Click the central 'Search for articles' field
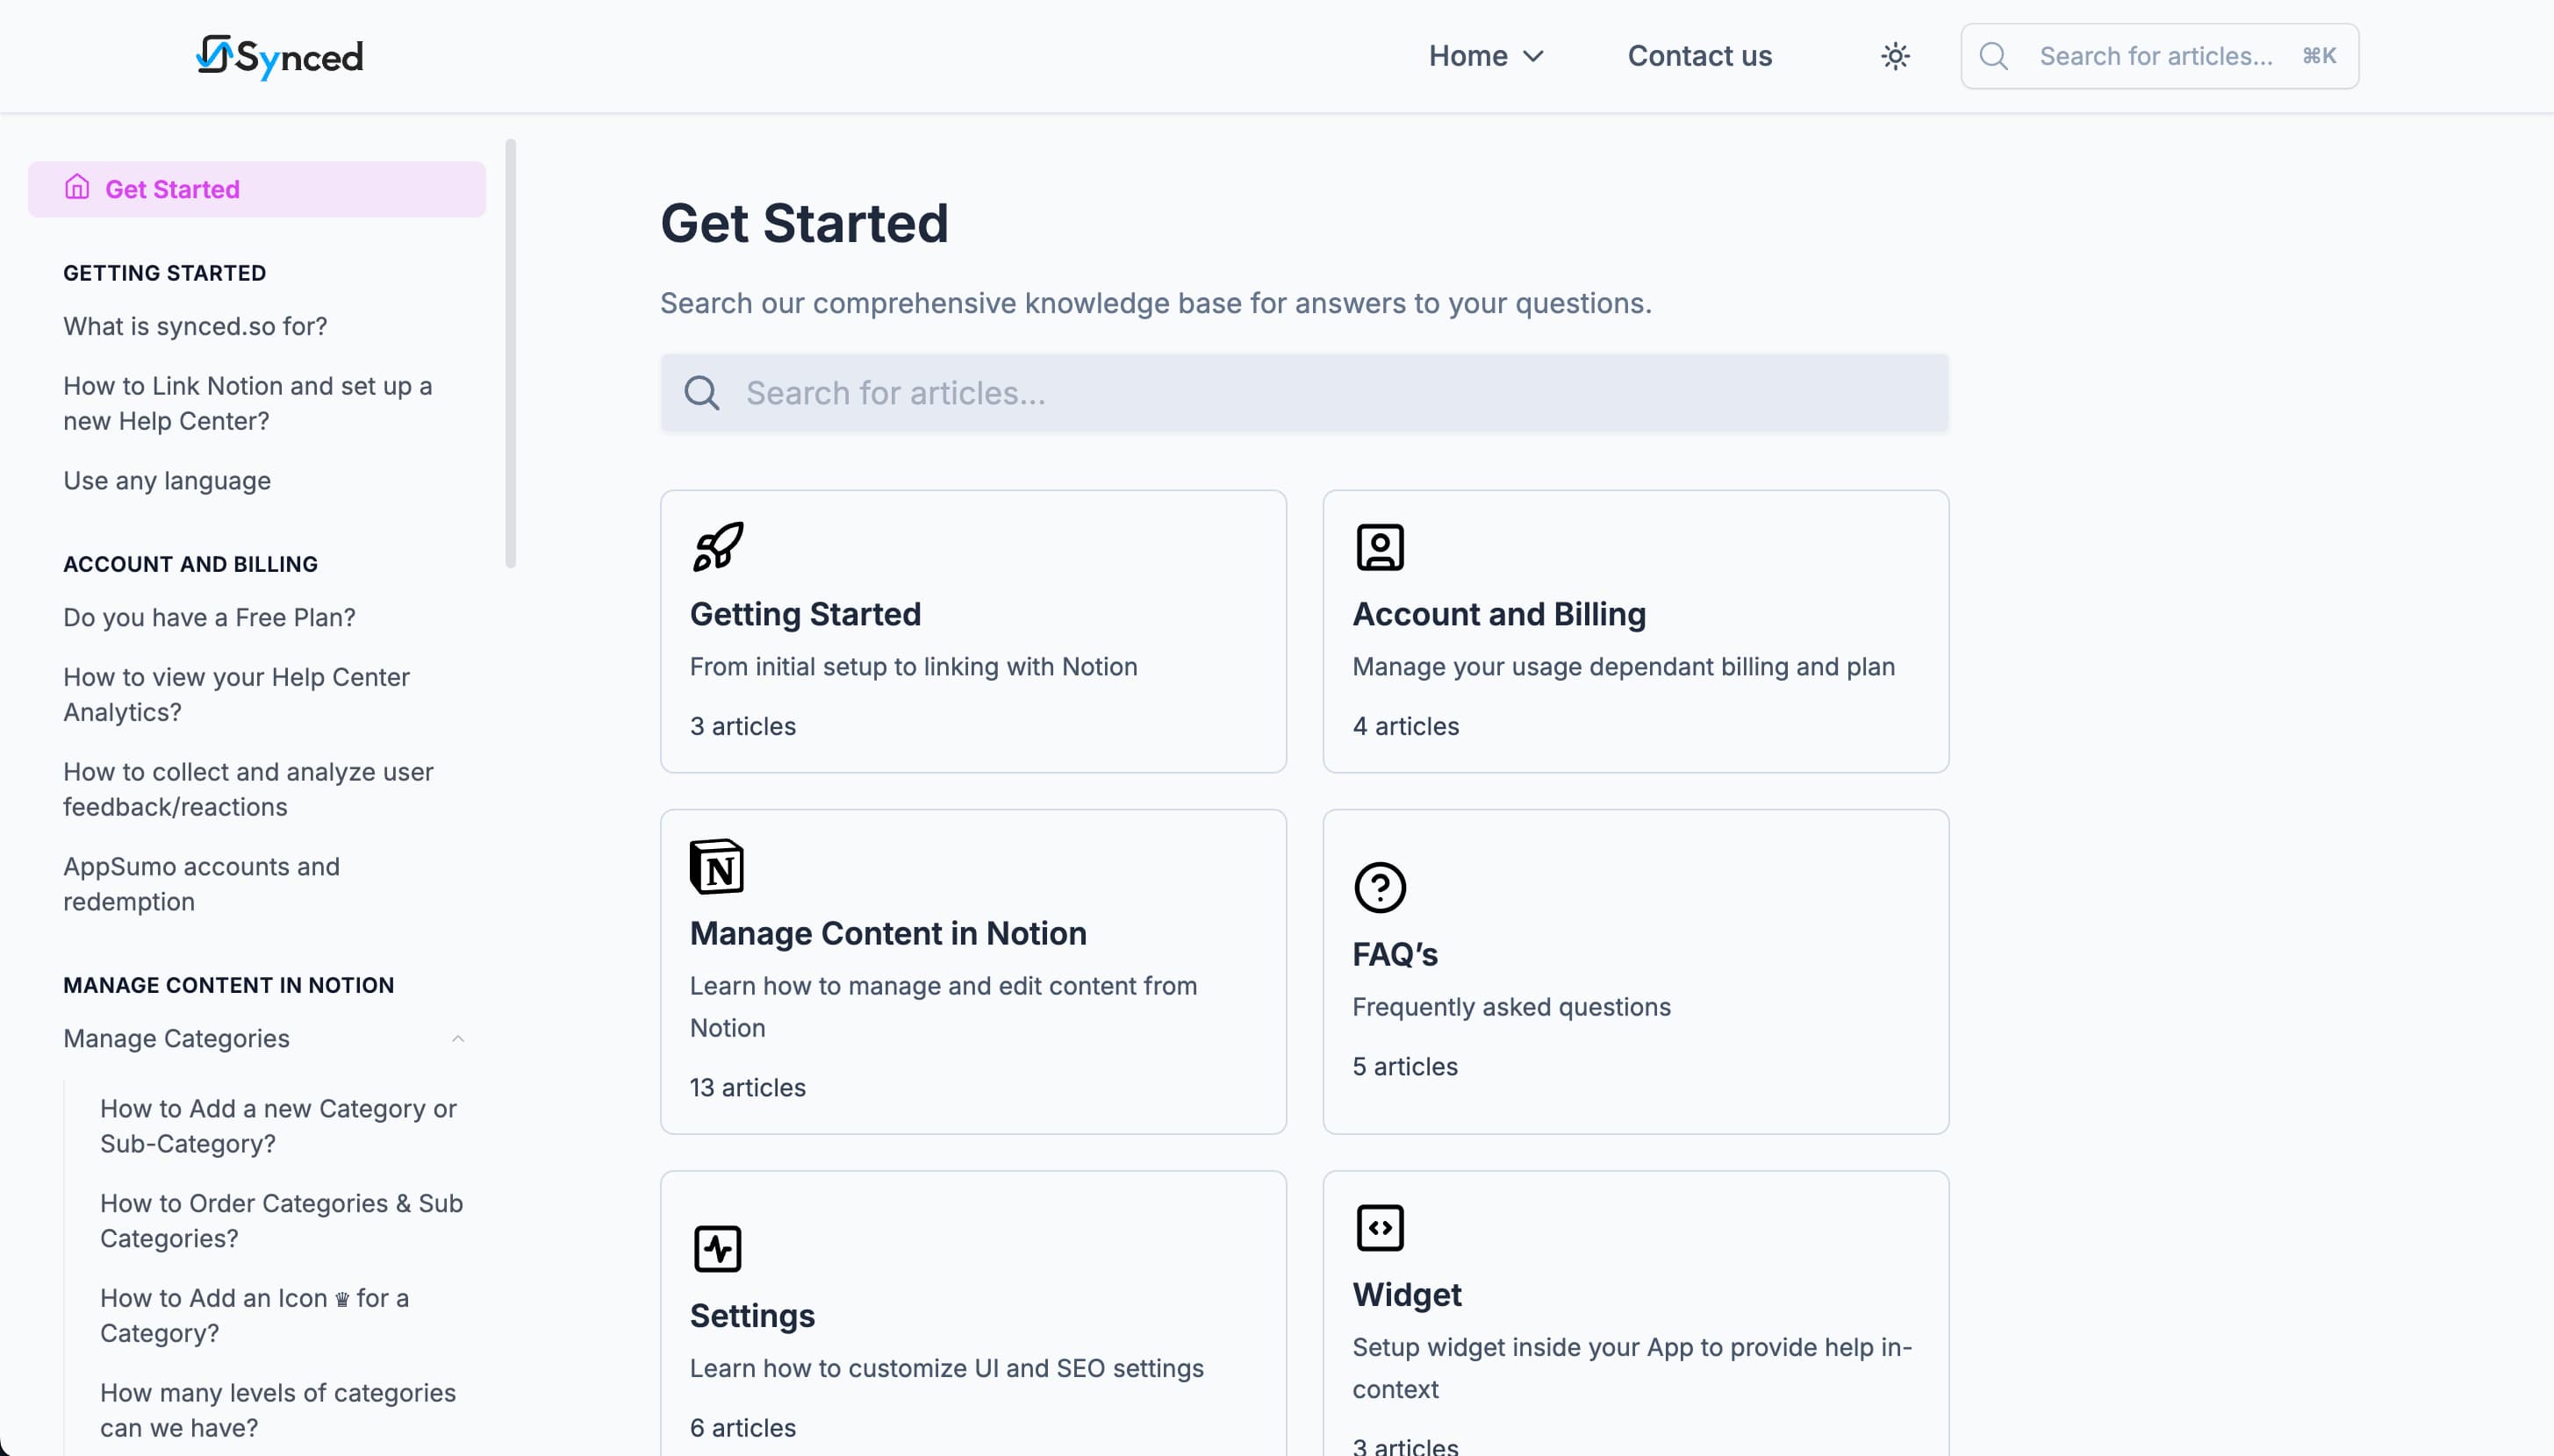Viewport: 2554px width, 1456px height. (x=1301, y=392)
